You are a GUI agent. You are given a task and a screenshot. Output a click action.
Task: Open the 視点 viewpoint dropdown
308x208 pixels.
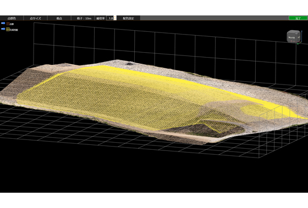(x=59, y=18)
